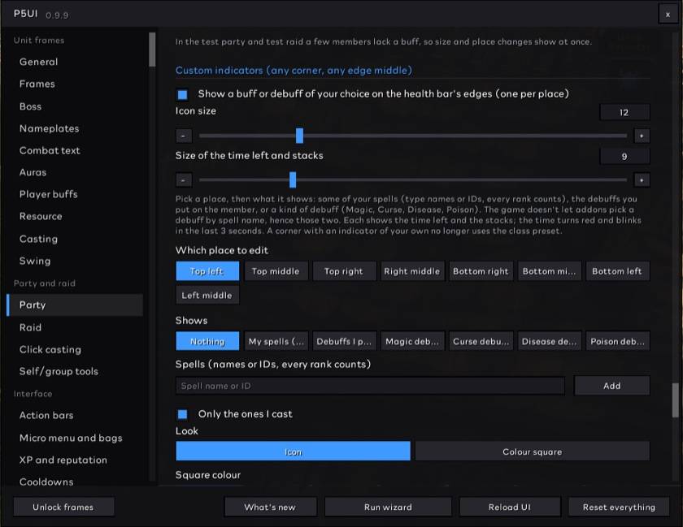Increase time left and stacks size
Viewport: 683px width, 527px height.
[642, 179]
